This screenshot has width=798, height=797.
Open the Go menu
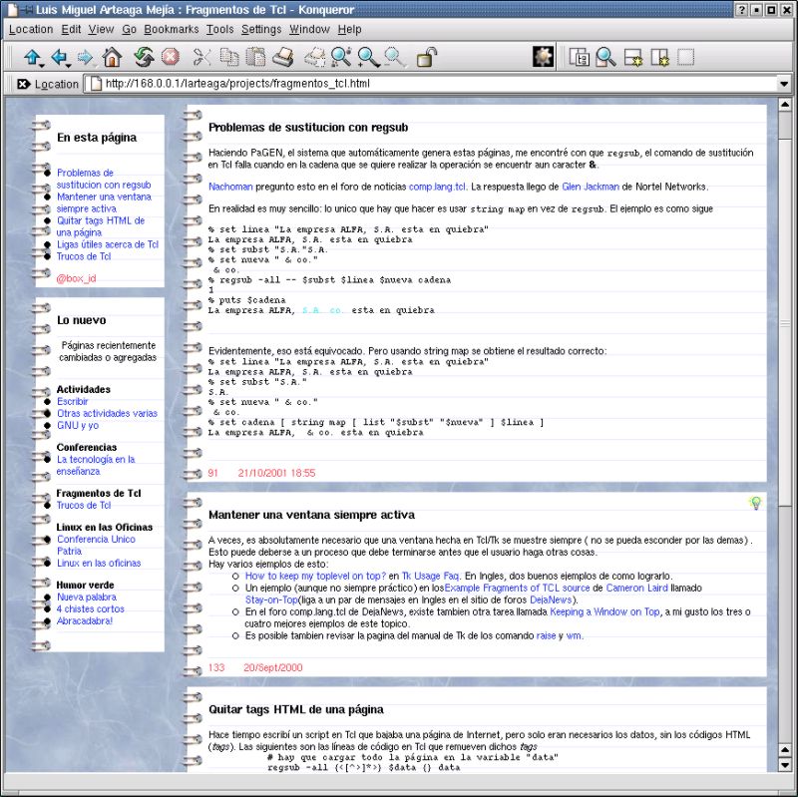130,30
